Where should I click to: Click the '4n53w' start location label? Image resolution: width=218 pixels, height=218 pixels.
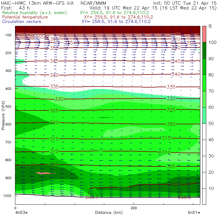click(x=21, y=213)
